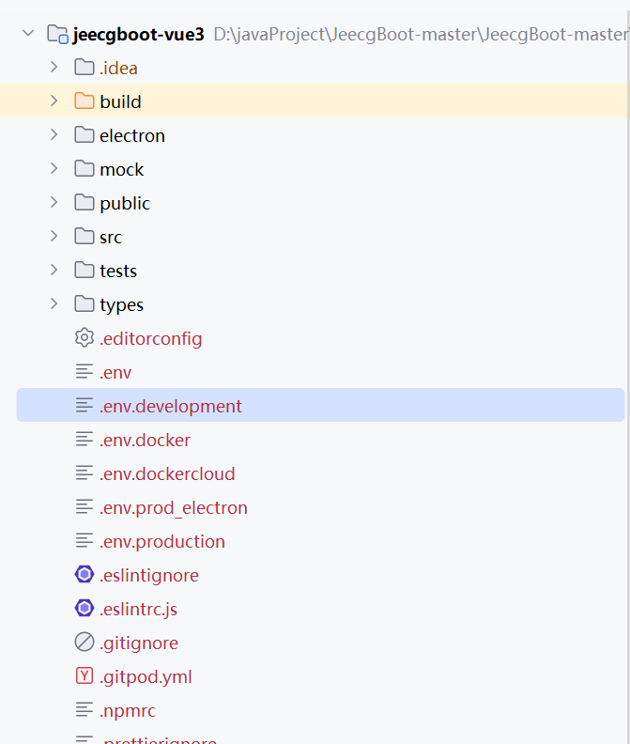Screen dimensions: 630x744
Task: Click the ESLint icon beside .eslintignore
Action: 85,575
